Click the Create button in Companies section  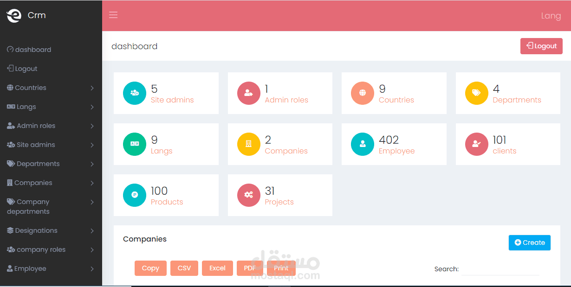click(x=529, y=242)
